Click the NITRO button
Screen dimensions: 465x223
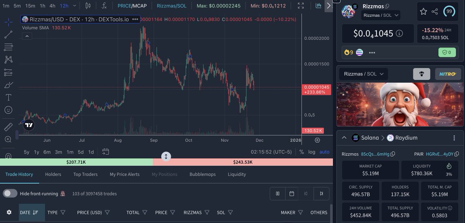pos(448,74)
